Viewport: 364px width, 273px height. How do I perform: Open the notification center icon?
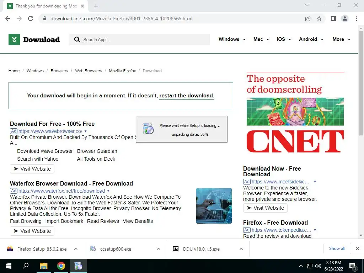(x=353, y=267)
